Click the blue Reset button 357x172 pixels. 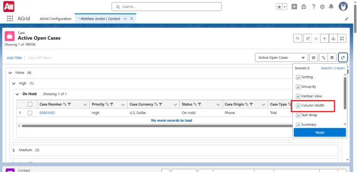point(320,132)
